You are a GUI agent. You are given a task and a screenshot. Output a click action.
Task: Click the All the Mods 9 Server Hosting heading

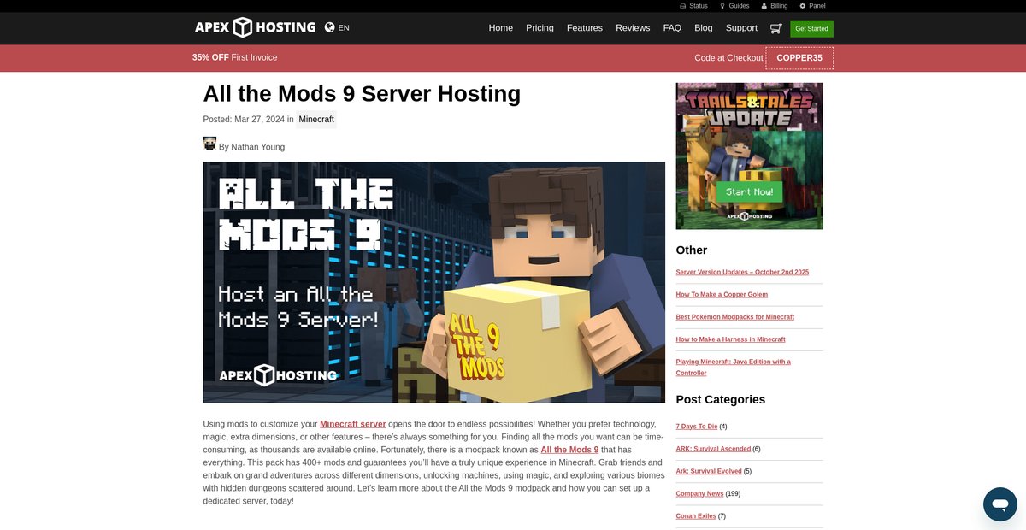coord(362,94)
